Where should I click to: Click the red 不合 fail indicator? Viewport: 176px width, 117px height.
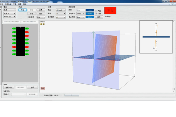pos(110,11)
